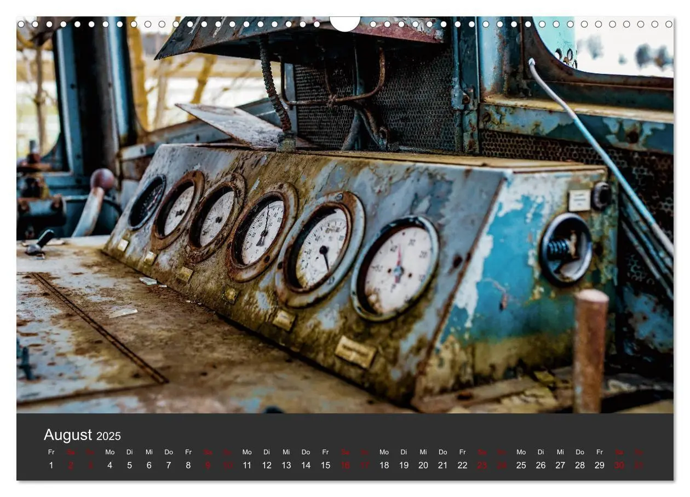Select date 22 under Fr
This screenshot has width=690, height=497.
462,465
